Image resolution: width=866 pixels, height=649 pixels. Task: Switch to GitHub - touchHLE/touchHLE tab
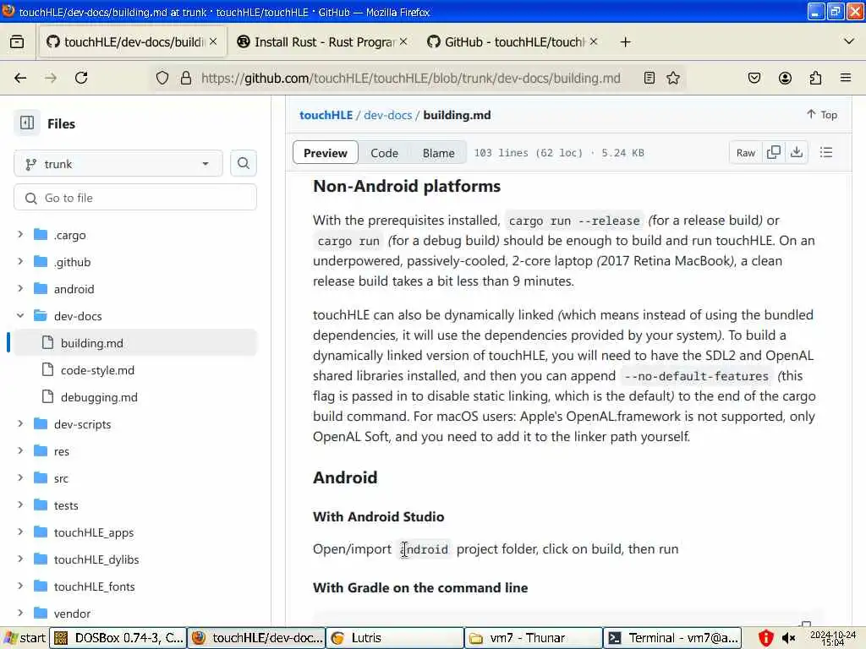[513, 42]
